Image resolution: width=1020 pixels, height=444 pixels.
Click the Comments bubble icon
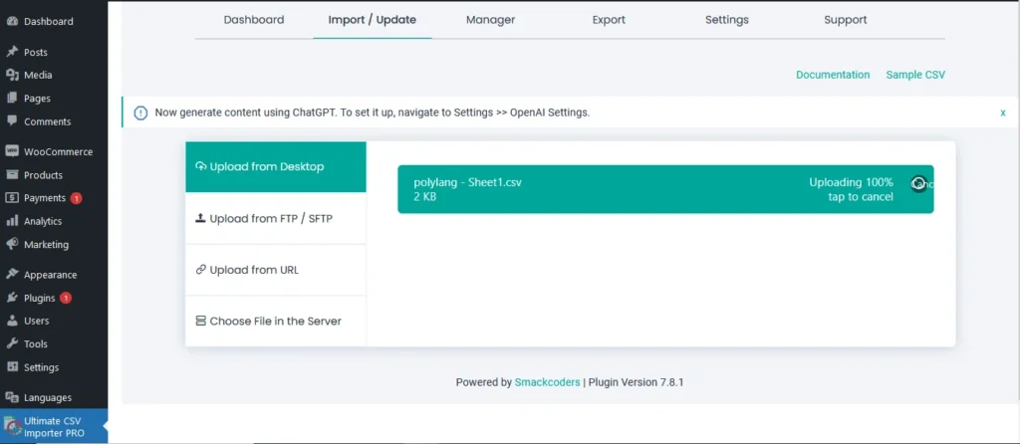(x=12, y=120)
